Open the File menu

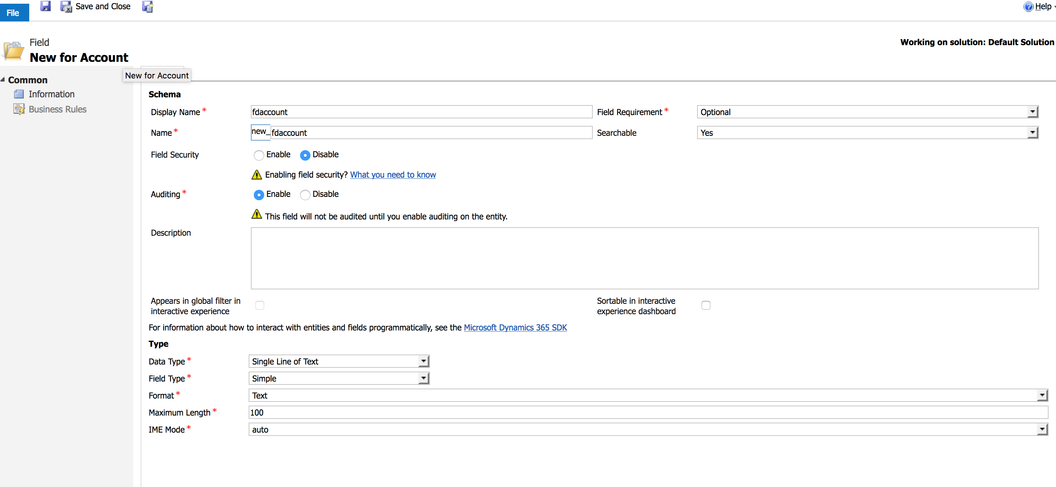pyautogui.click(x=13, y=13)
